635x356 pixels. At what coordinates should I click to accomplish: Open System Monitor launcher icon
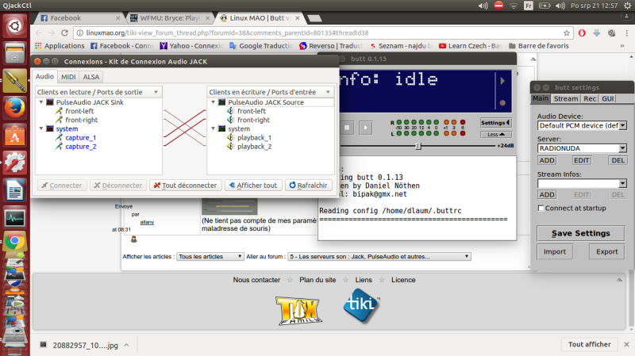coord(14,218)
